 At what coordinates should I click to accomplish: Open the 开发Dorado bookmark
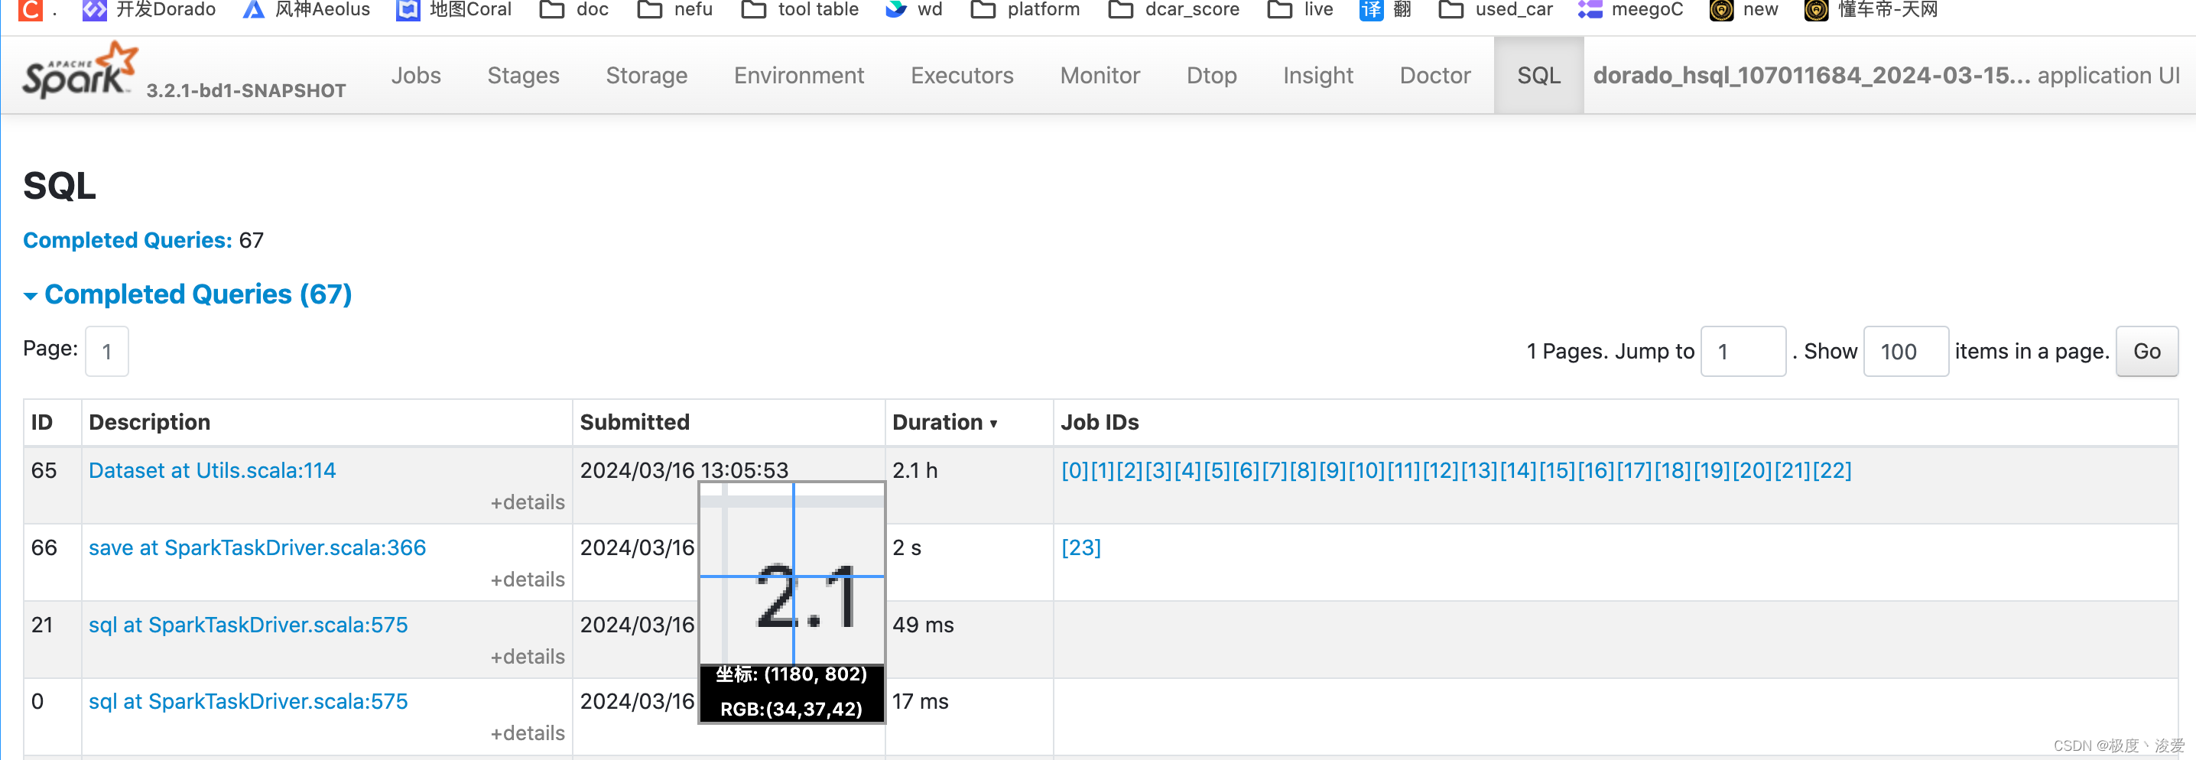click(148, 9)
